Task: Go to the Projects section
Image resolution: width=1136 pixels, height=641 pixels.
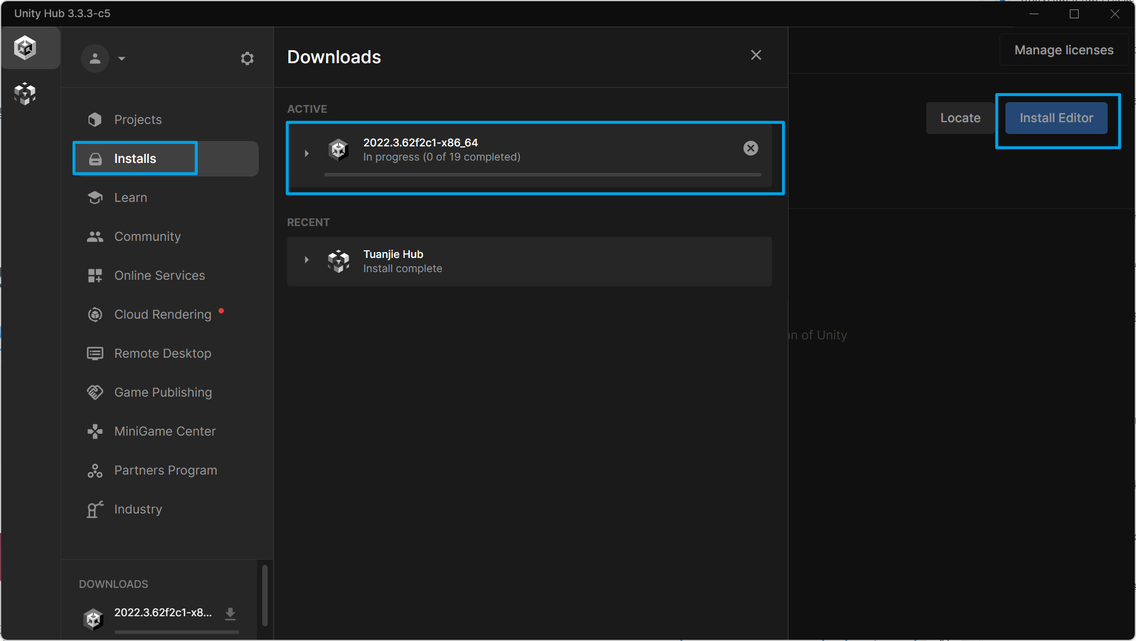Action: pyautogui.click(x=138, y=120)
